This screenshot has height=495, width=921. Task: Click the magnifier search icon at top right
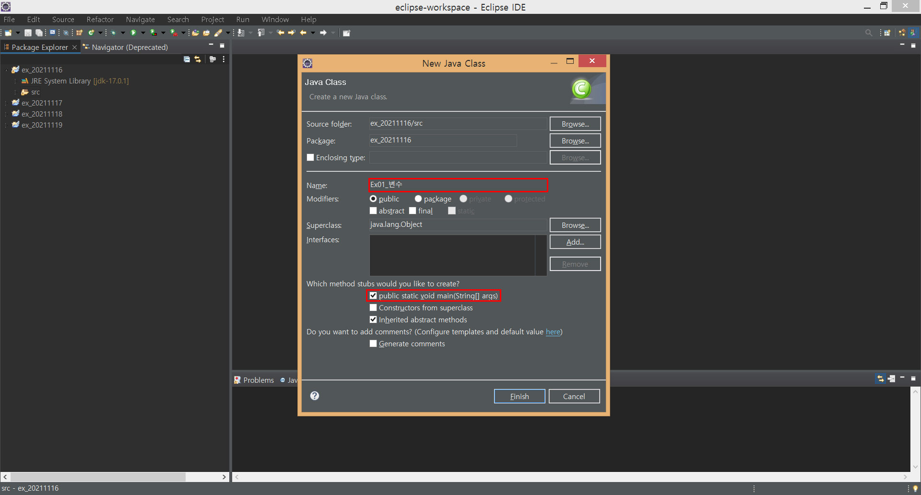click(x=869, y=33)
